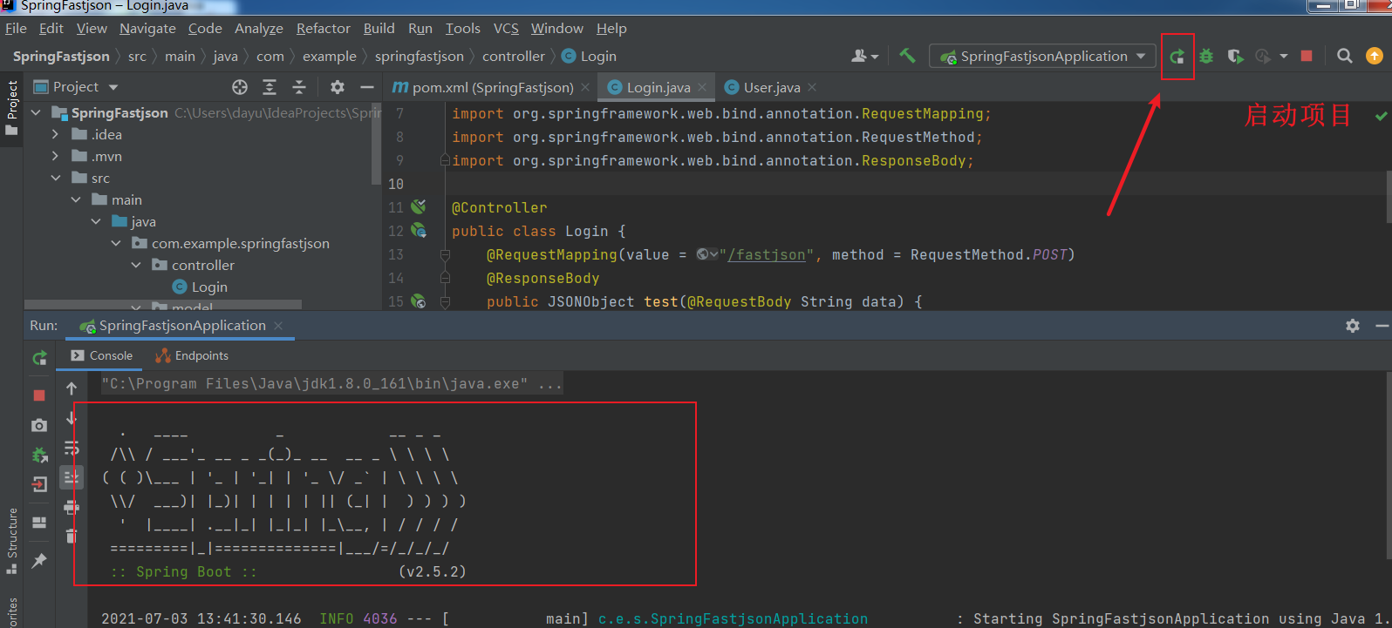
Task: Open SpringFastjsonApplication run configuration dropdown
Action: (1042, 57)
